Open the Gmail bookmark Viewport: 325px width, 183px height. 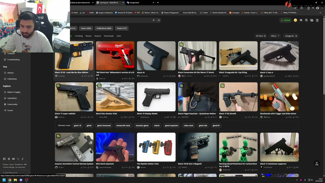coord(74,13)
